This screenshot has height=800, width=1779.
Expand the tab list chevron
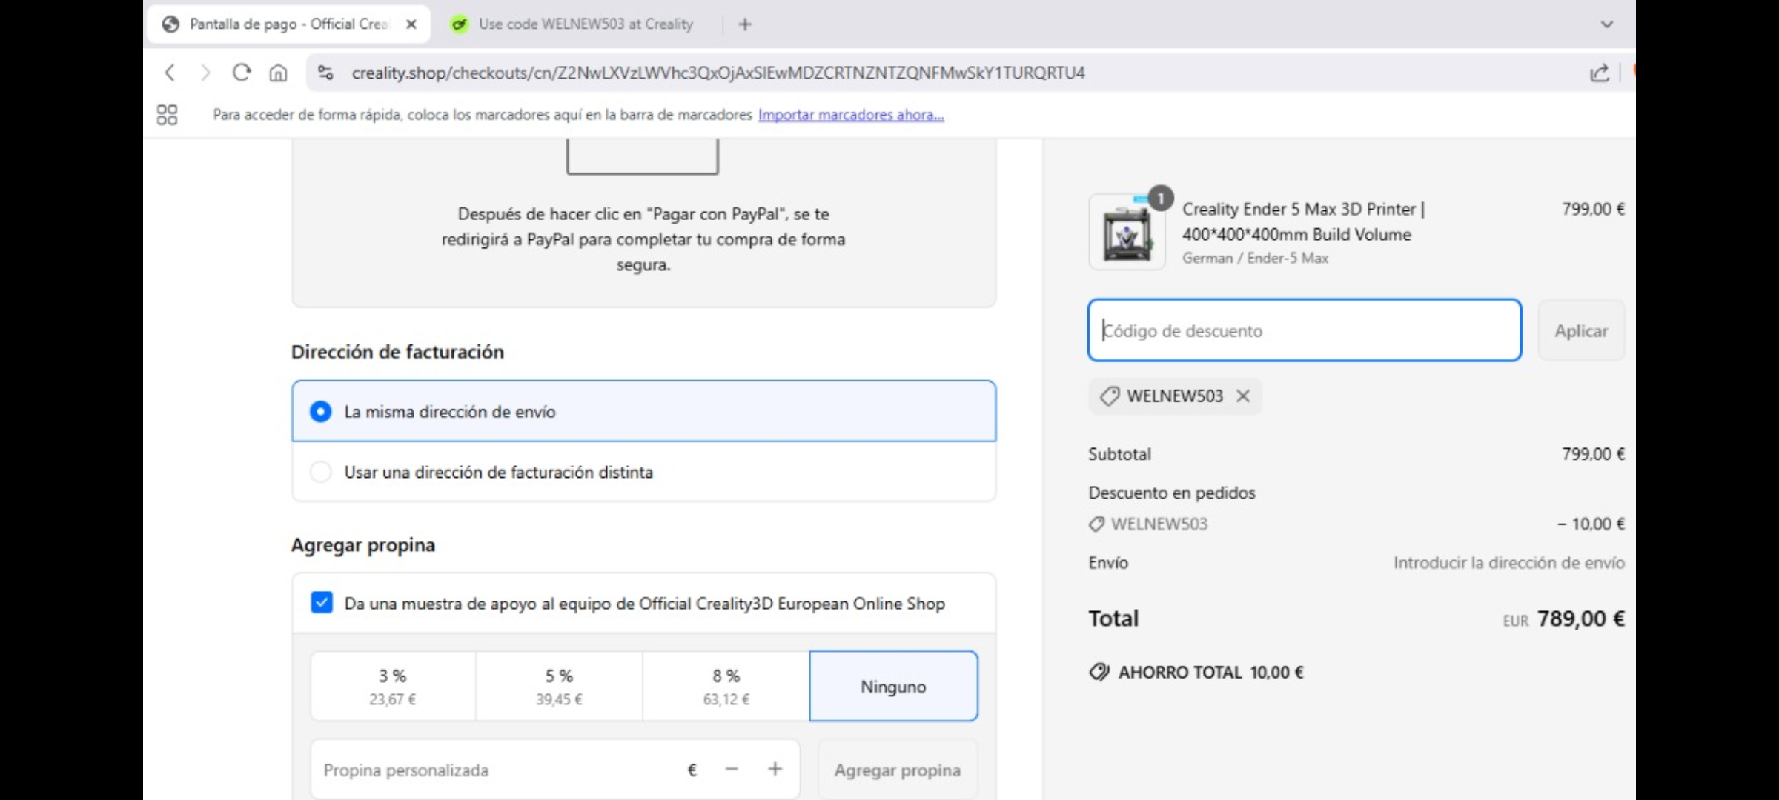tap(1606, 24)
